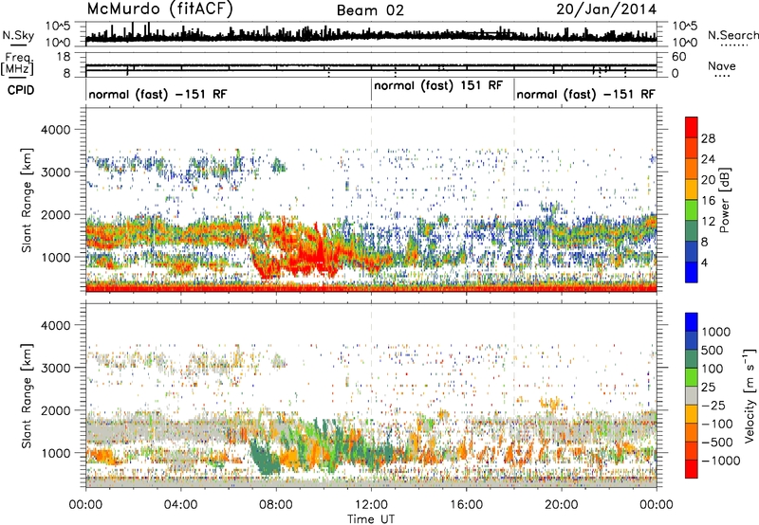Select the 'normal (fast) -151 RF' text after 18:00
This screenshot has width=759, height=525.
click(585, 94)
